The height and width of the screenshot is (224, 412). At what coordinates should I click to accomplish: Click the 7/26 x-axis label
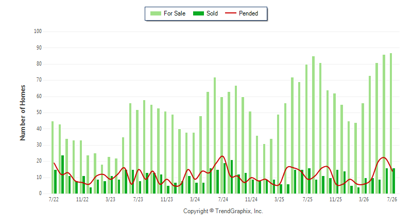392,199
